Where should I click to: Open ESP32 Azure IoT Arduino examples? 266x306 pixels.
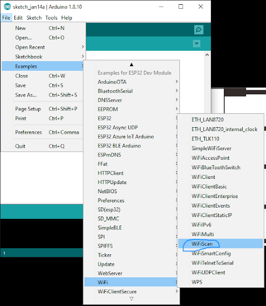pyautogui.click(x=131, y=137)
